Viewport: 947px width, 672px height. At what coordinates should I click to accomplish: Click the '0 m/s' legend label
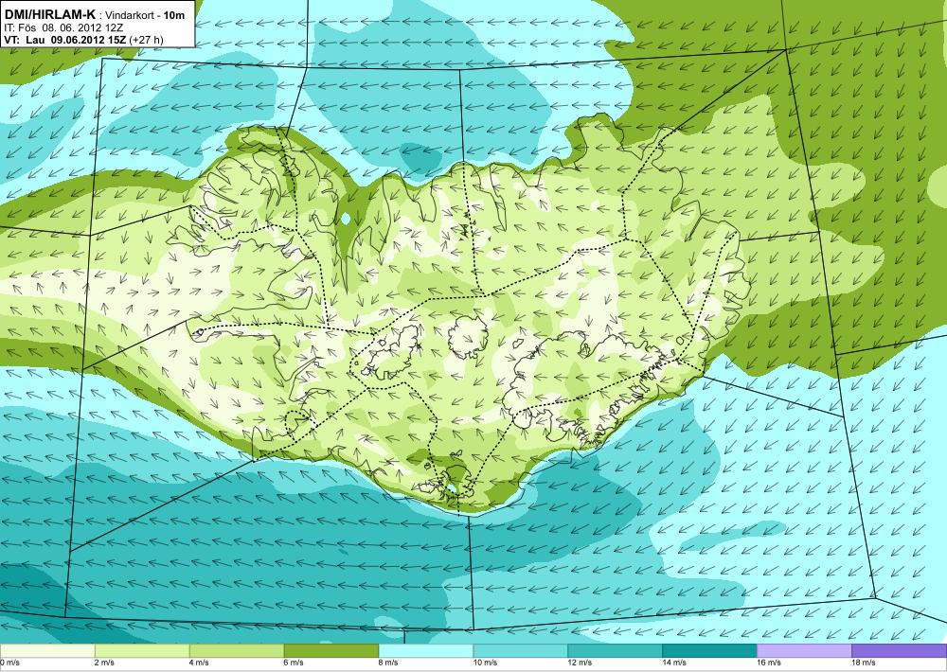click(9, 663)
